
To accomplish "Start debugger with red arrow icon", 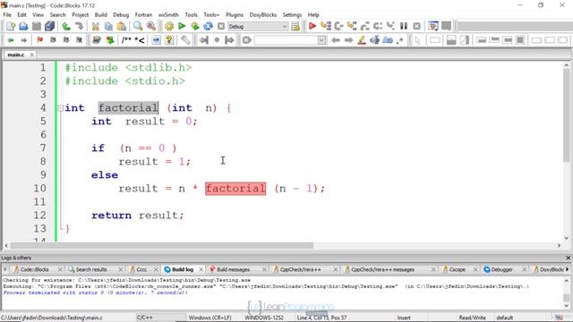I will coord(312,26).
